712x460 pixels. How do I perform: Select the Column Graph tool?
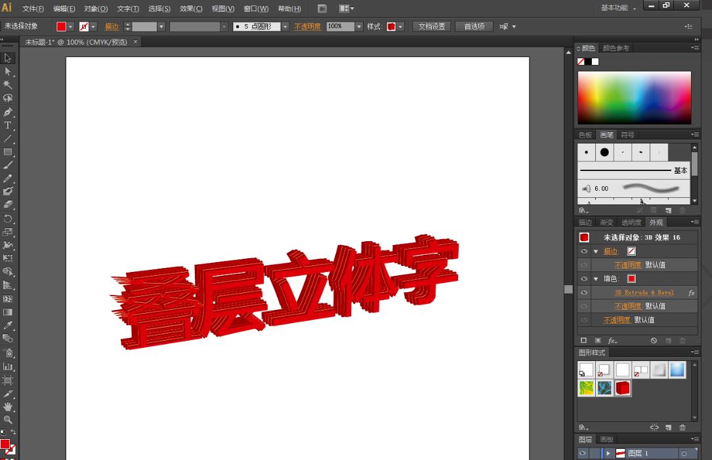pyautogui.click(x=8, y=367)
